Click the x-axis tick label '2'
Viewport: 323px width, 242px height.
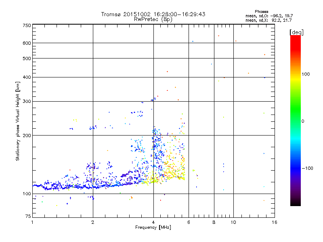click(93, 222)
